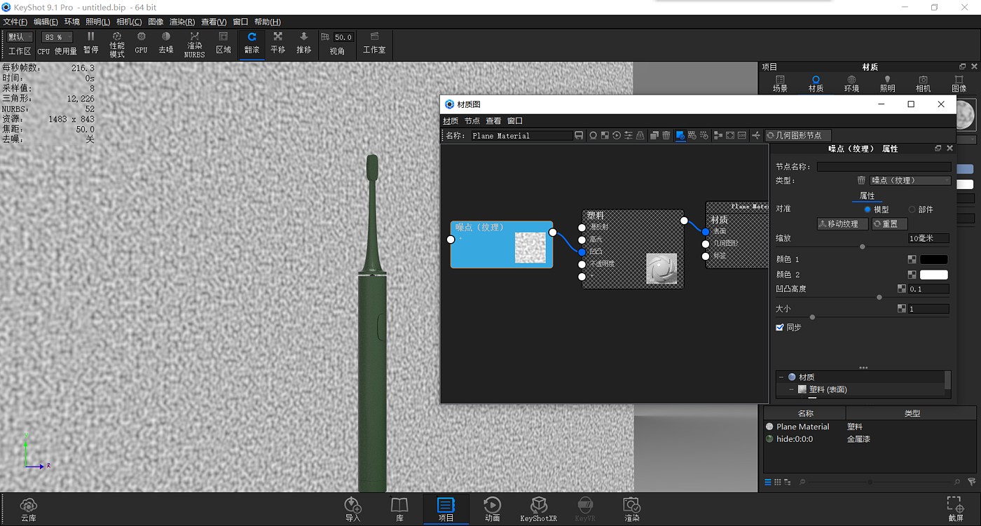Click the Import (导入) icon
The height and width of the screenshot is (526, 981).
[x=352, y=509]
